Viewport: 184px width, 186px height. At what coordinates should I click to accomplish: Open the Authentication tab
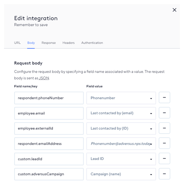[x=92, y=43]
